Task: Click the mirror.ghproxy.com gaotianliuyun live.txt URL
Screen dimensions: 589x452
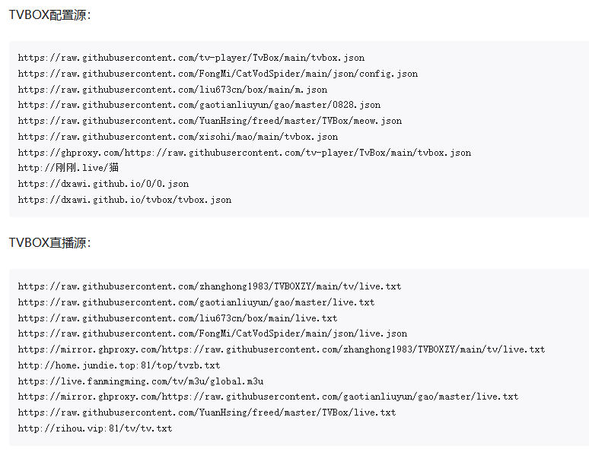Action: [x=268, y=397]
